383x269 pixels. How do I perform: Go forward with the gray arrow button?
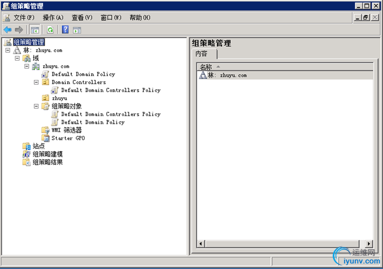click(x=19, y=30)
